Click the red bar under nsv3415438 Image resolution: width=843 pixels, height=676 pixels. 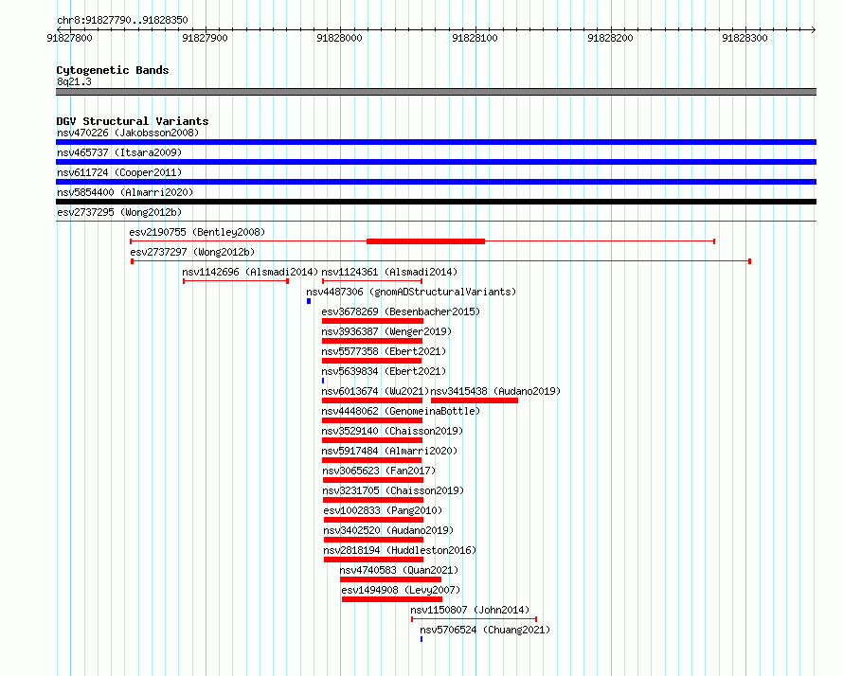[475, 400]
